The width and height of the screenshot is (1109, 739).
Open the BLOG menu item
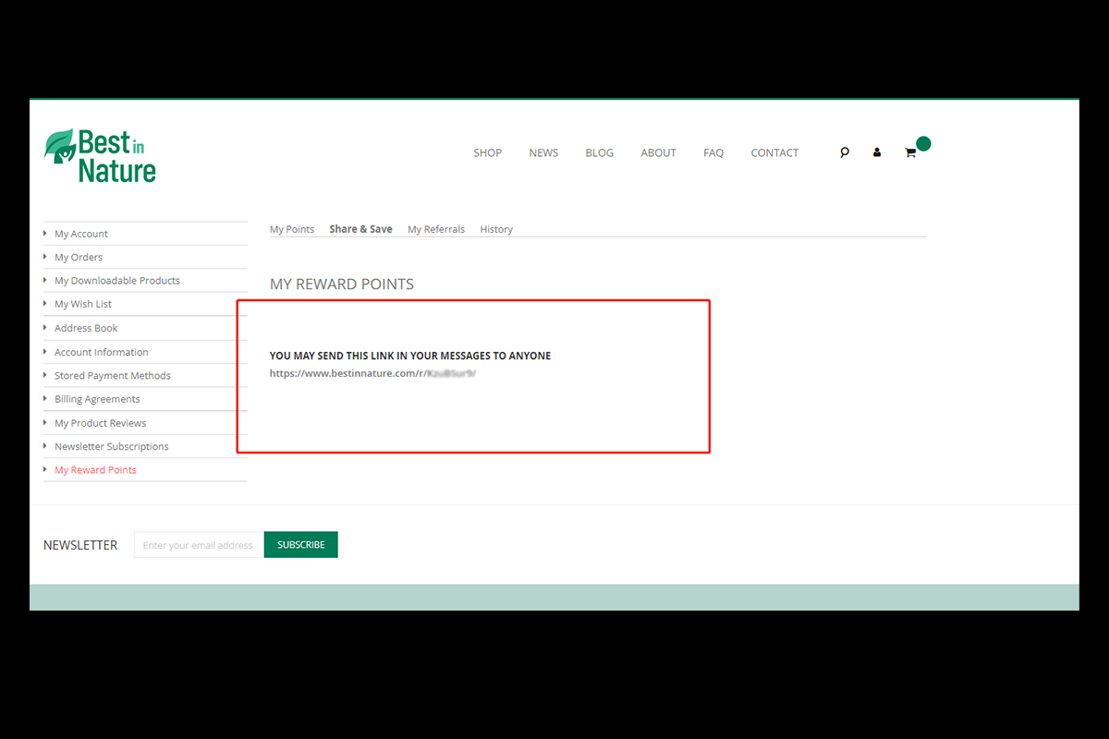tap(599, 152)
